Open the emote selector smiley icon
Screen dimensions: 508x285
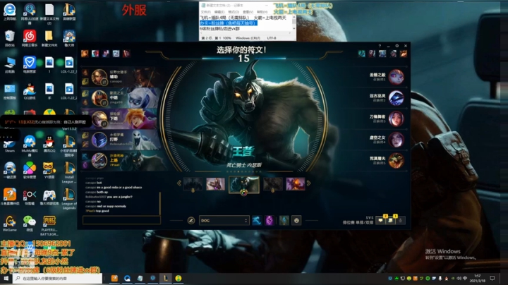(x=296, y=221)
